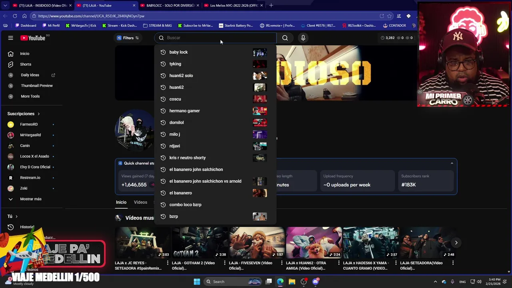The width and height of the screenshot is (512, 288).
Task: Switch to the Vídeos channel tab
Action: pos(140,202)
